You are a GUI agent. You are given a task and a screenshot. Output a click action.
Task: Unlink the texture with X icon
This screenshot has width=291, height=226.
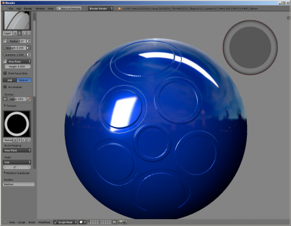pos(28,140)
